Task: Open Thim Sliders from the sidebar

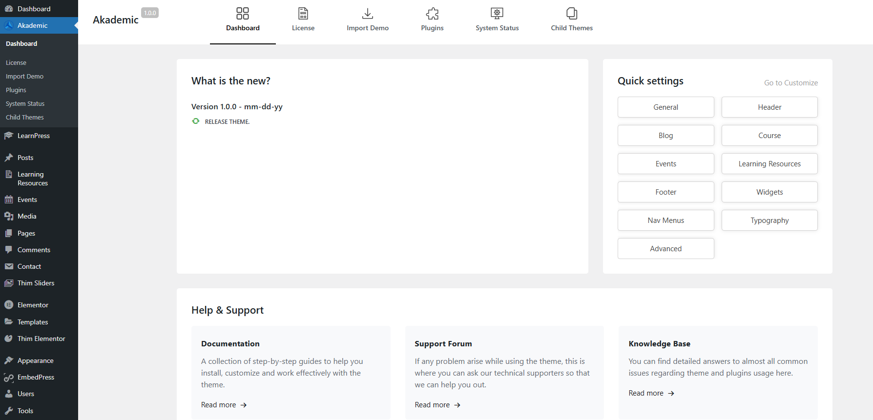Action: [36, 283]
